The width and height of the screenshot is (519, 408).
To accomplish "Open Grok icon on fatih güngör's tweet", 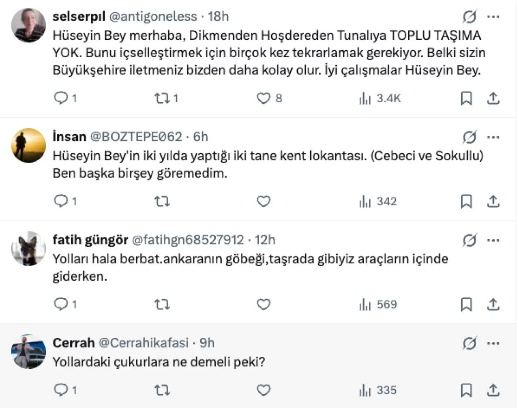I will [x=470, y=241].
